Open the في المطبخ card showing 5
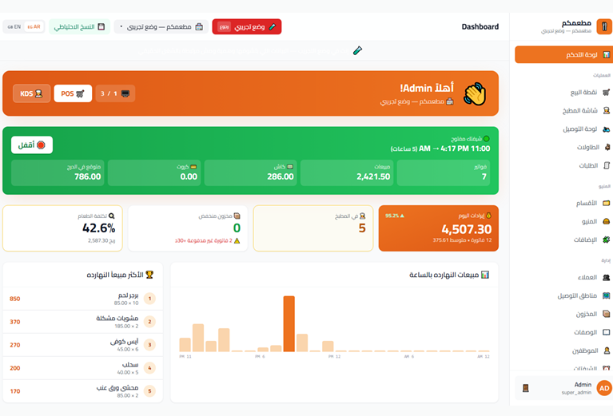Viewport: 613px width, 416px height. point(313,228)
